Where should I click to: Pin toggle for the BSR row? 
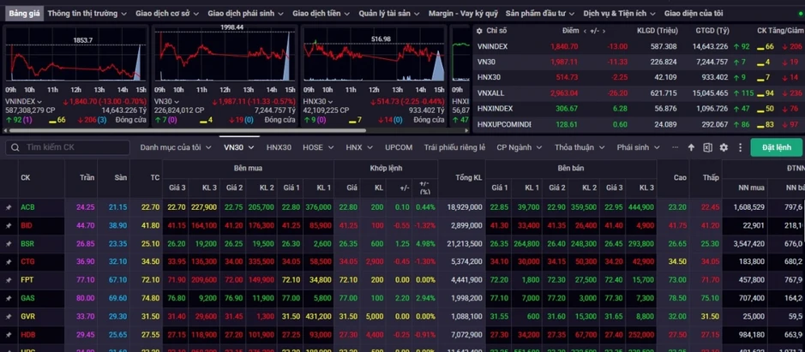click(x=9, y=244)
